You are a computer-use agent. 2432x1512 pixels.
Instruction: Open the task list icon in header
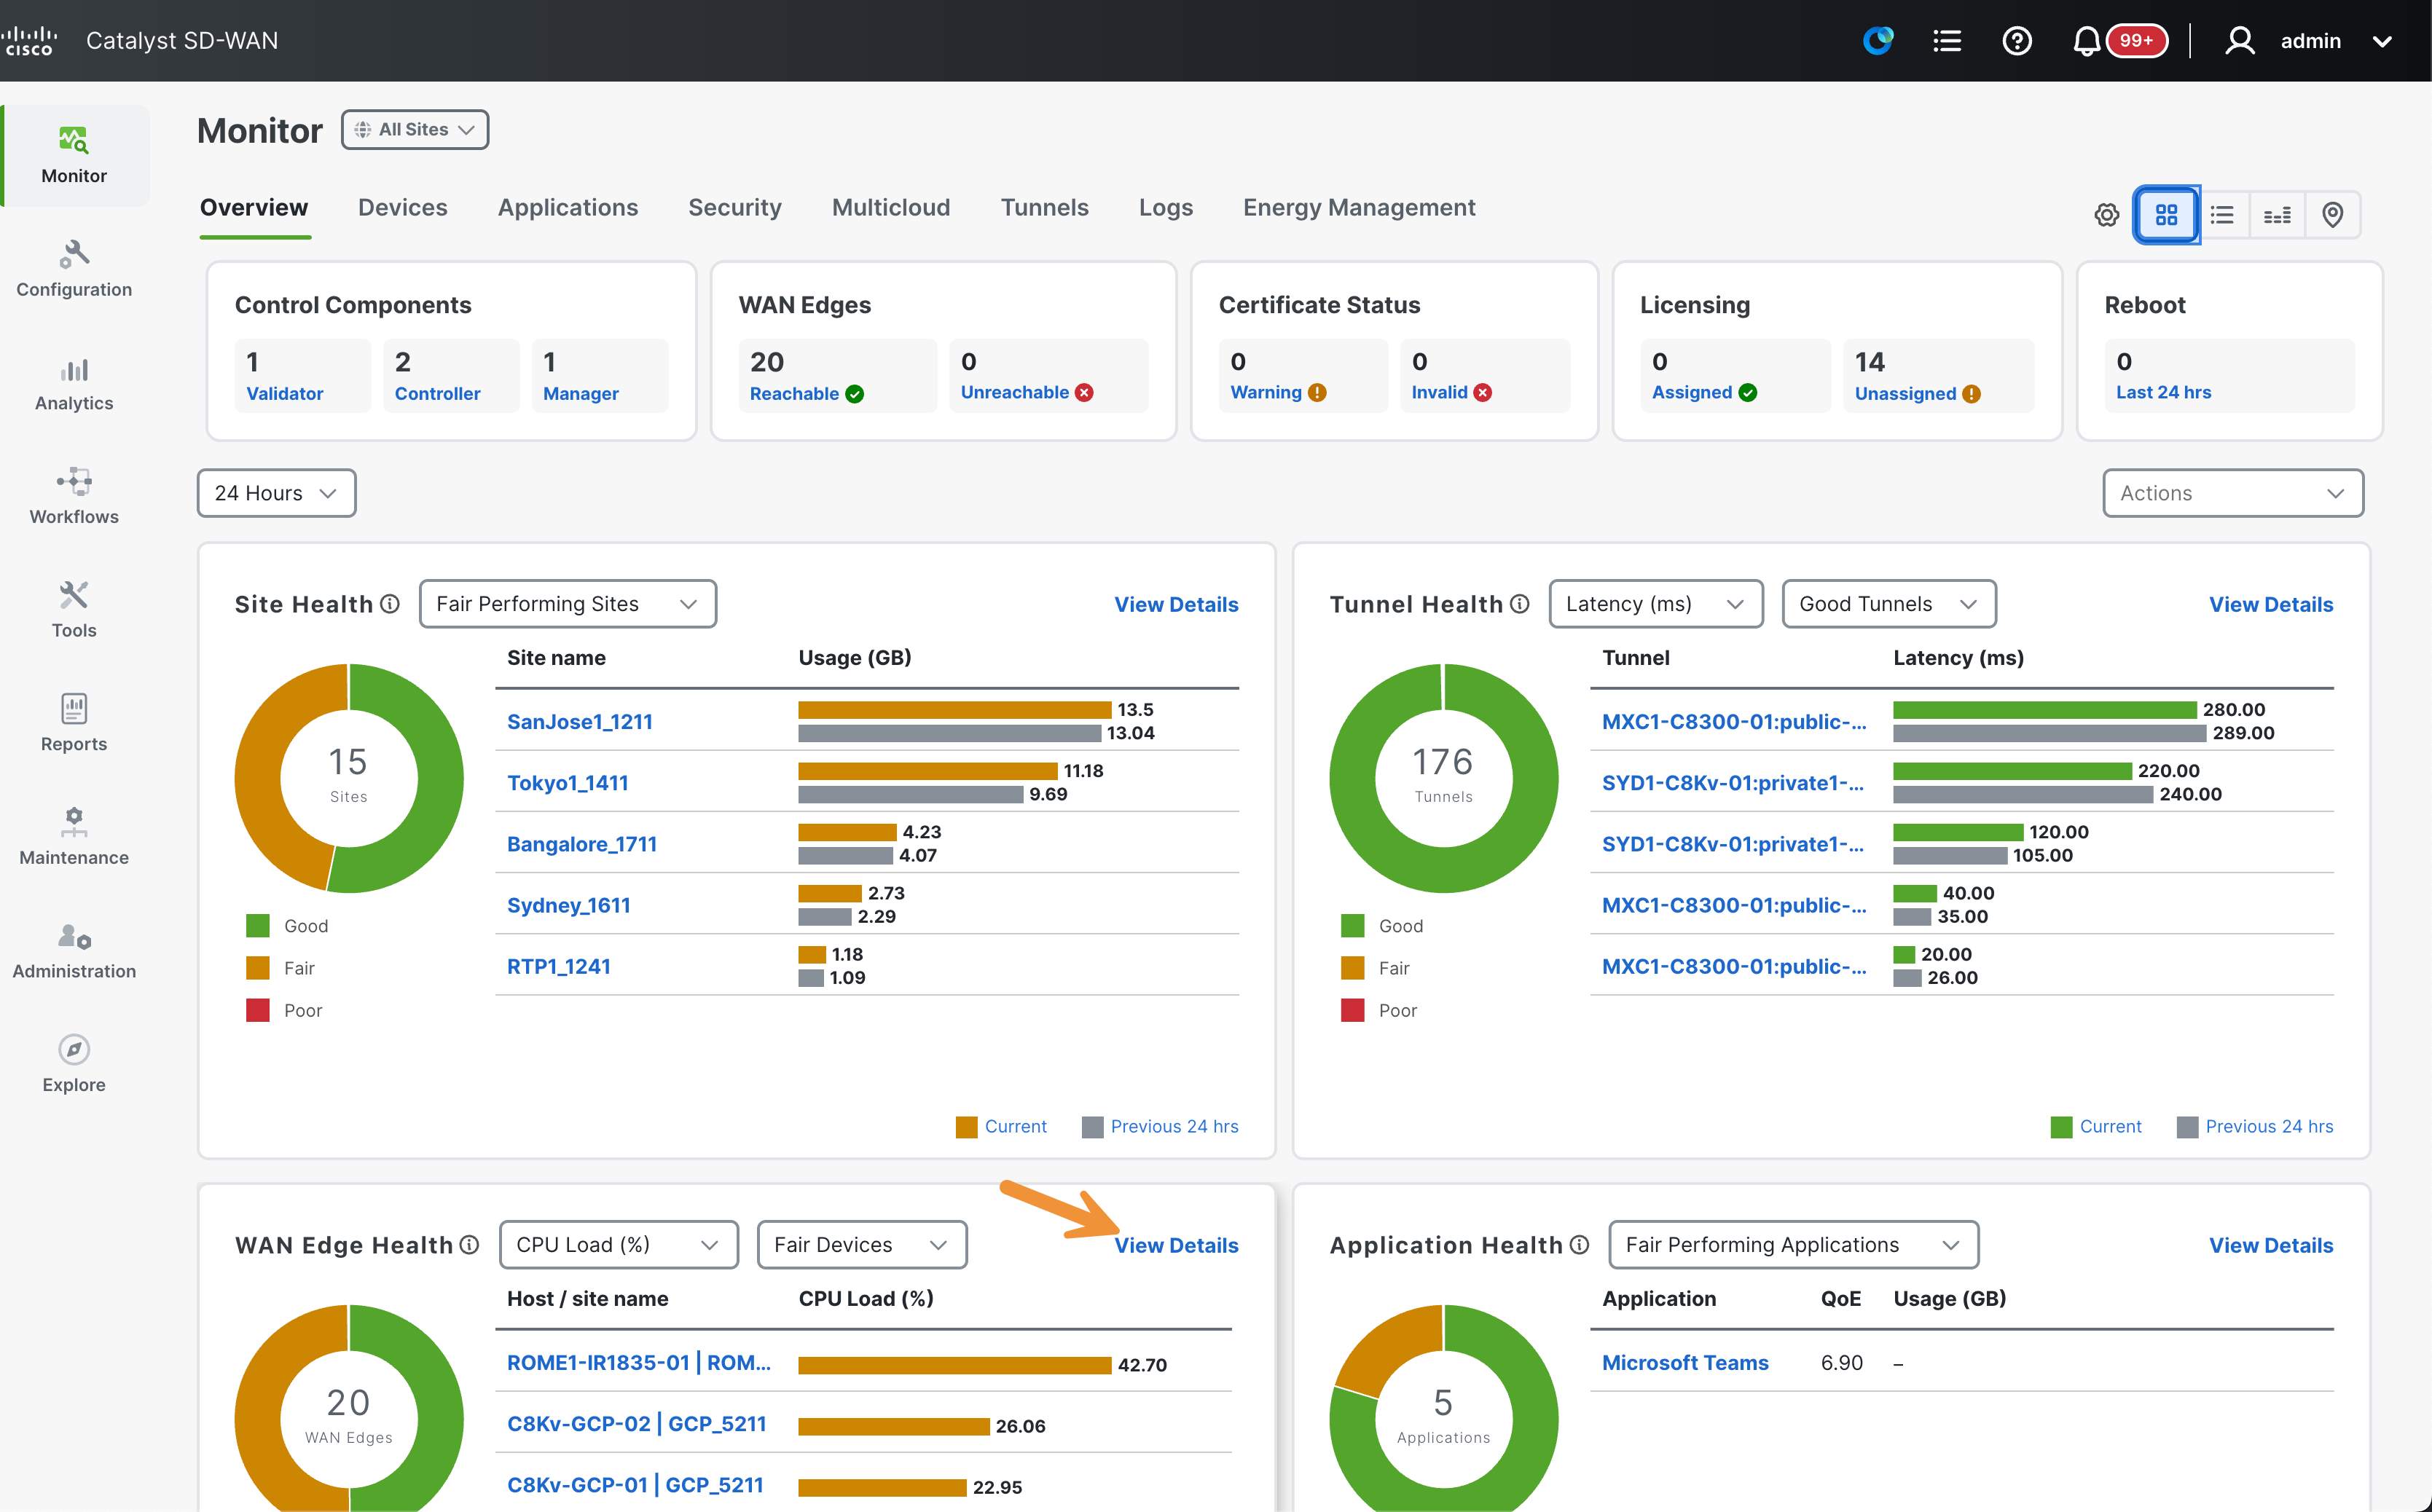(1947, 41)
